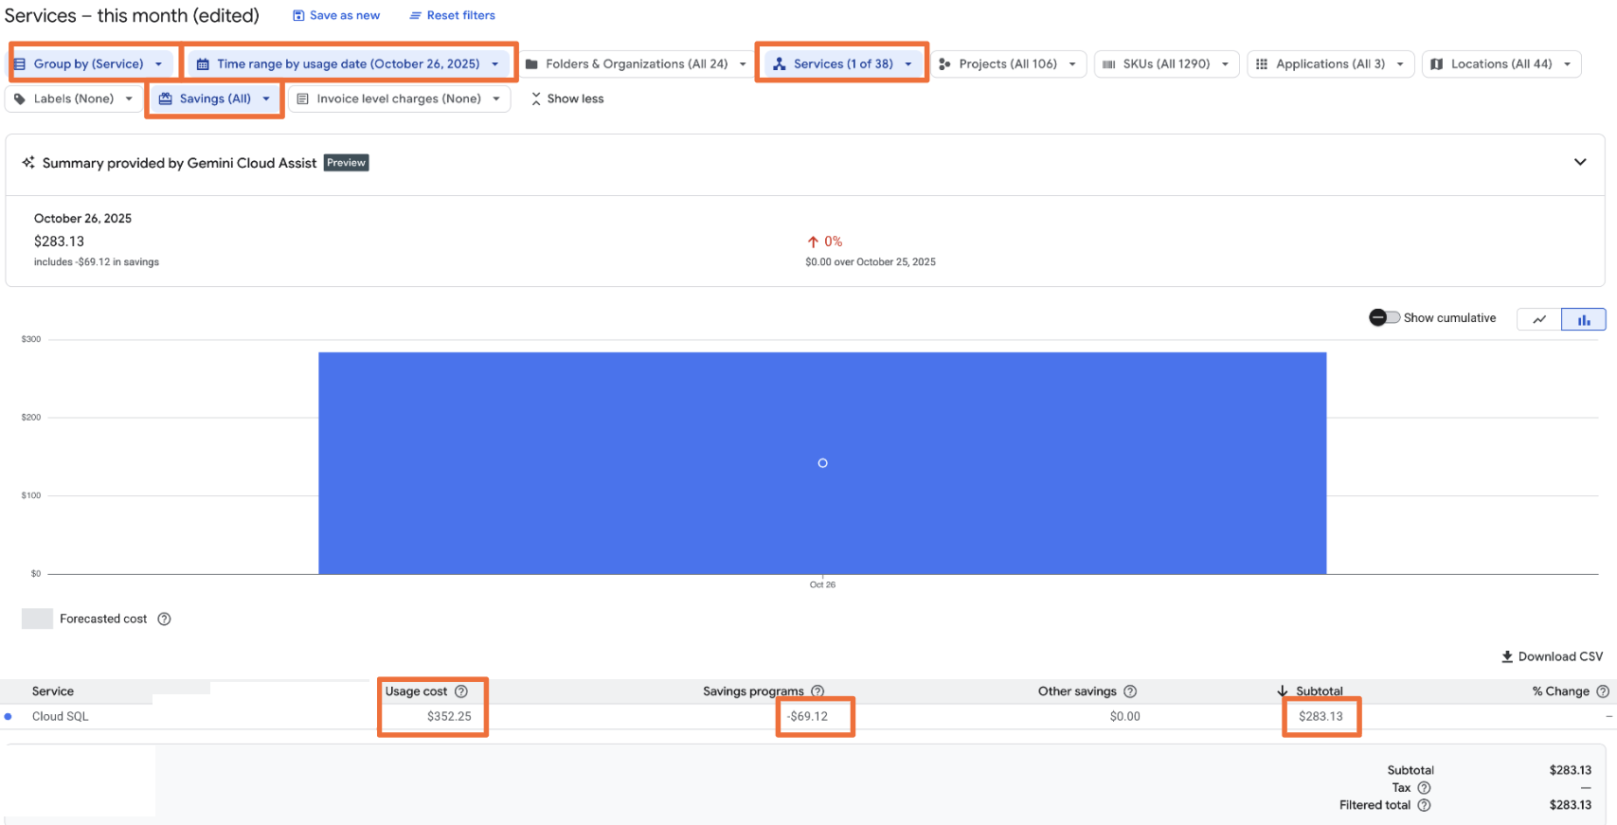Select the bar chart view icon
The image size is (1617, 825).
click(x=1583, y=319)
